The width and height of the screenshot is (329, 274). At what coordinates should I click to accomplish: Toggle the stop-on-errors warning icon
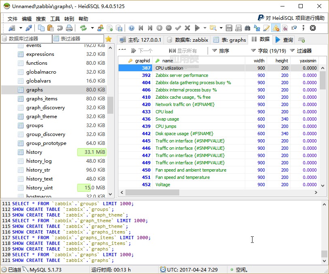coord(276,28)
